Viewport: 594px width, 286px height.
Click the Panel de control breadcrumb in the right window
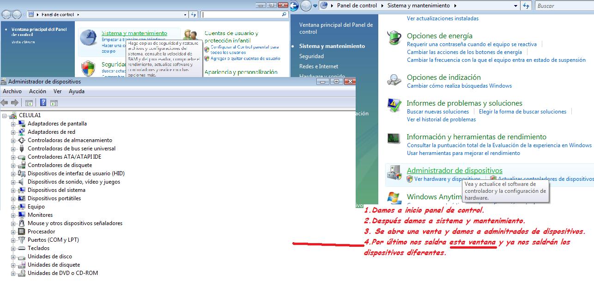(x=357, y=6)
